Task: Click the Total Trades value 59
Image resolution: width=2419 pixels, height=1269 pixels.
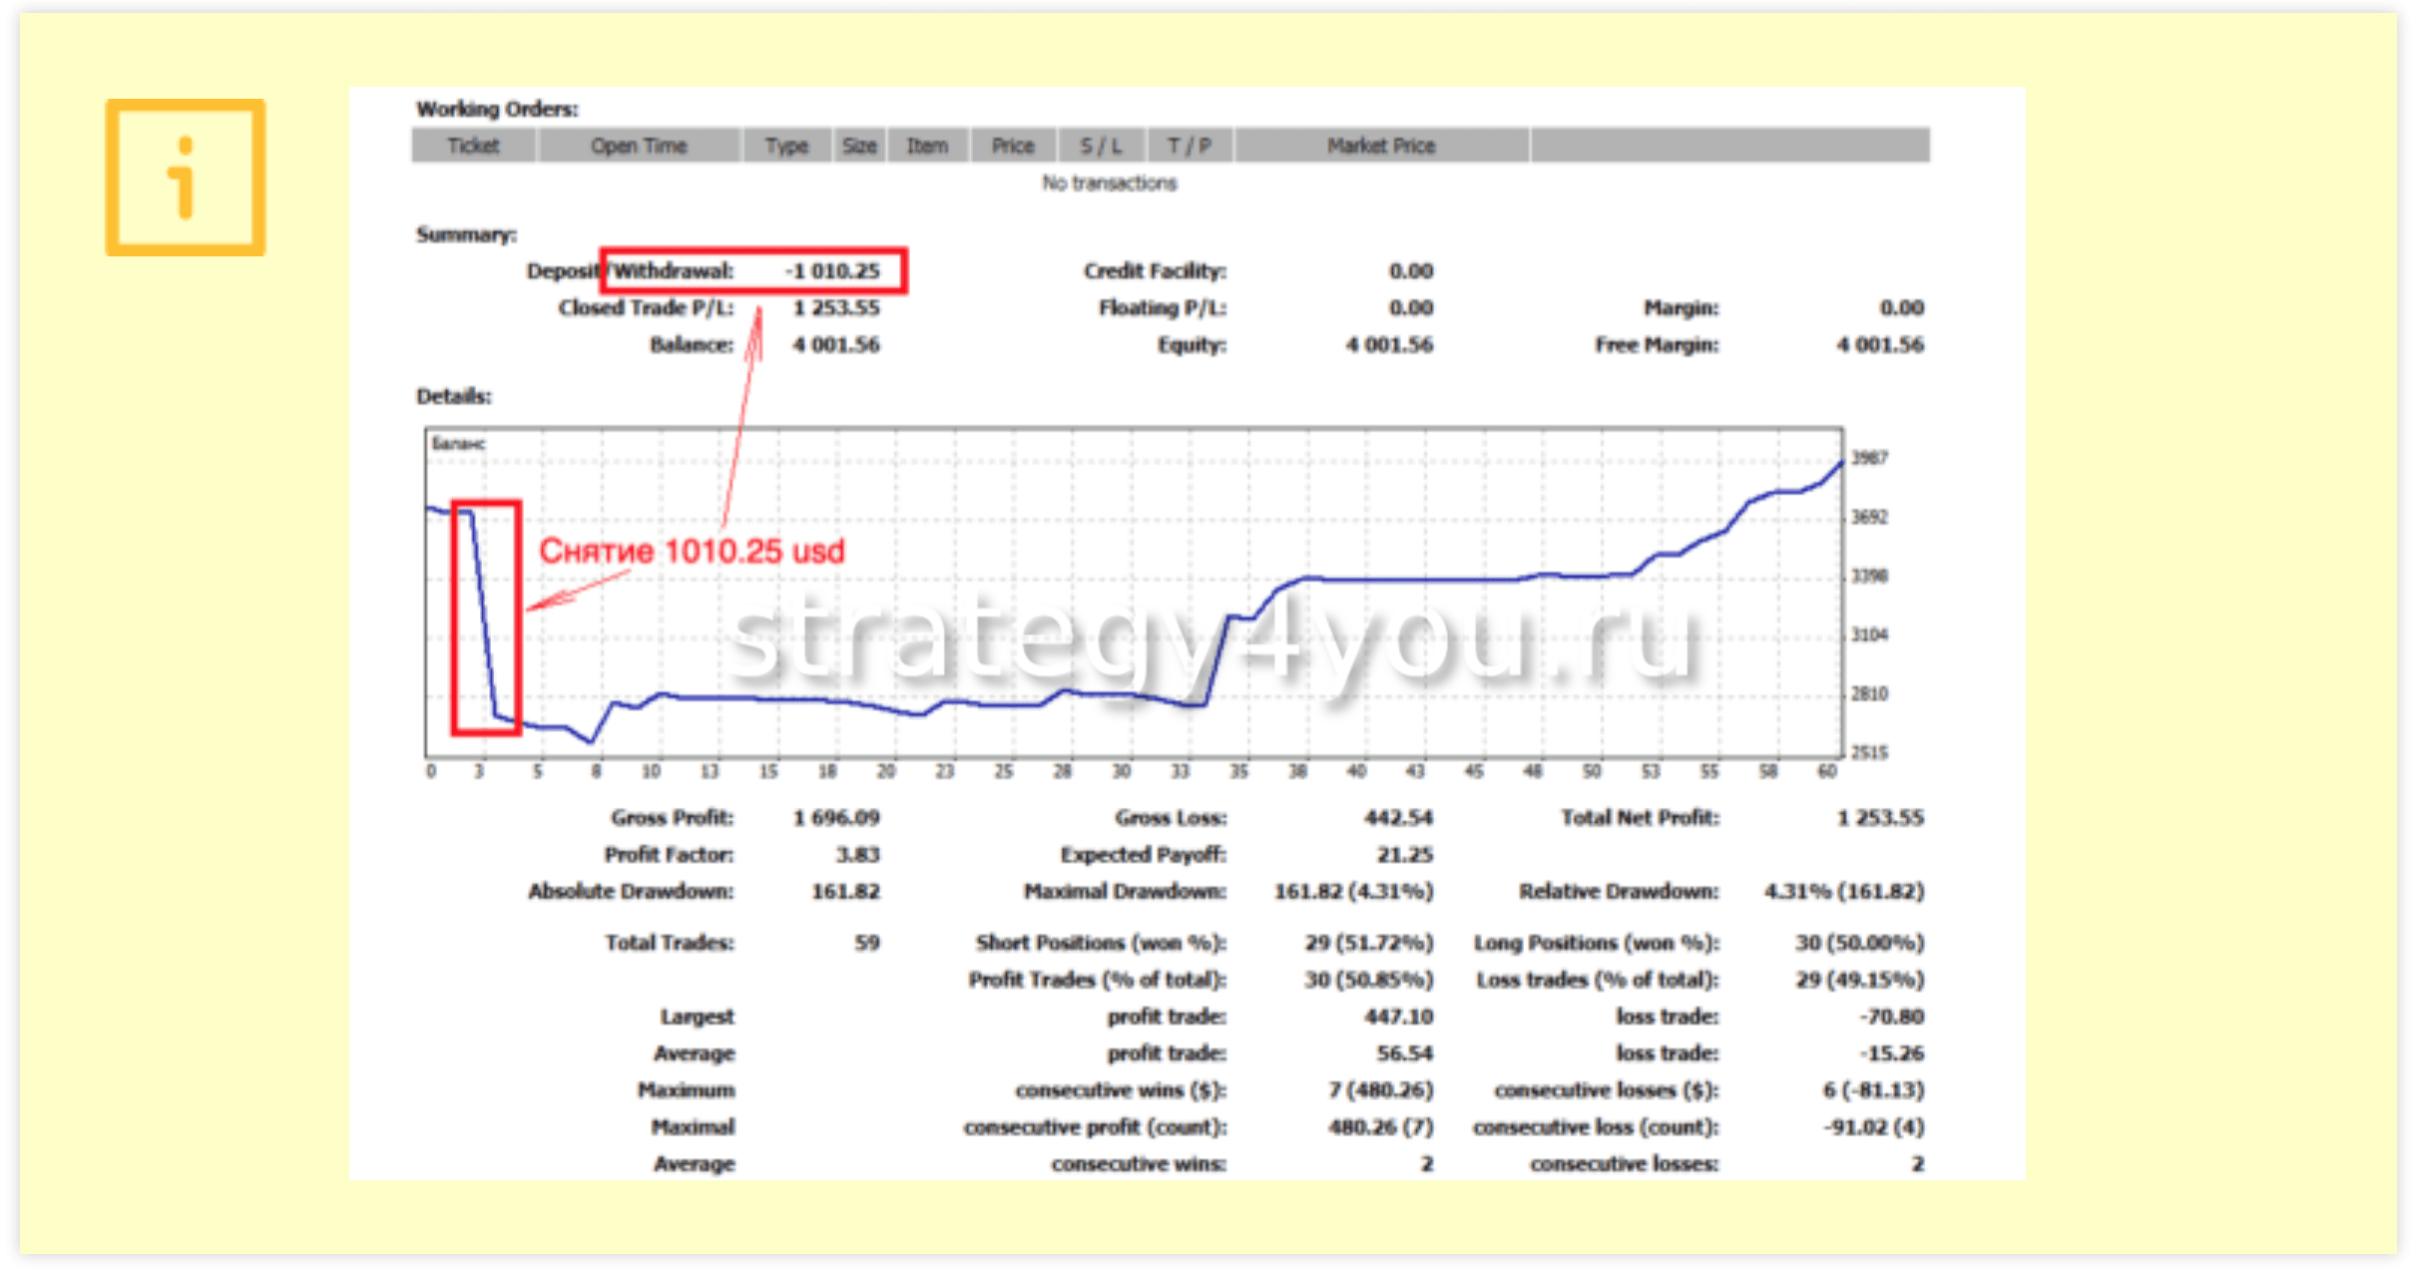Action: [x=866, y=943]
